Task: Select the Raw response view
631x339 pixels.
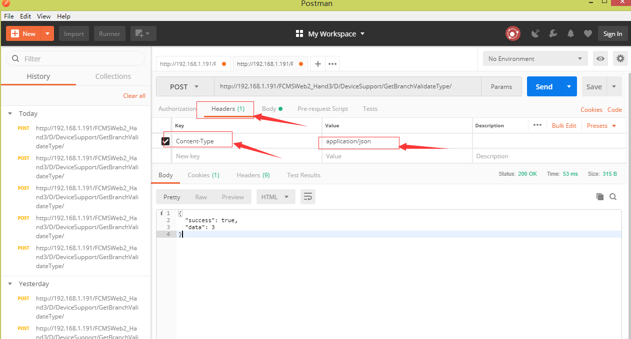Action: 201,197
